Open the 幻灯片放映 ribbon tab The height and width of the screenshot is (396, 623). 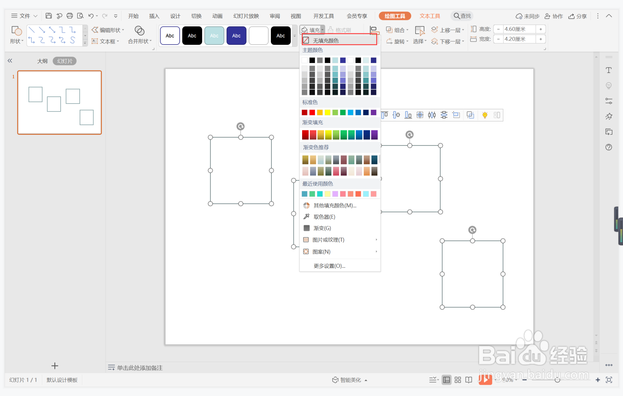[x=246, y=16]
